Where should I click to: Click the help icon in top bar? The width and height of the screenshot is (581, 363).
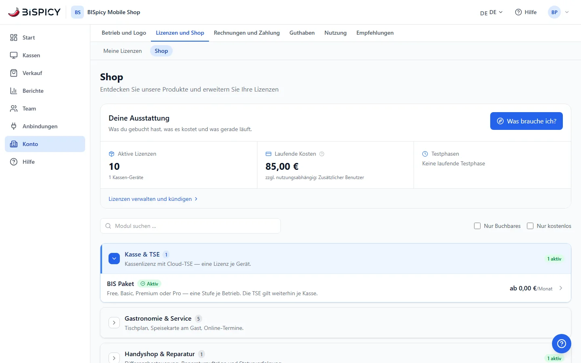pyautogui.click(x=518, y=12)
